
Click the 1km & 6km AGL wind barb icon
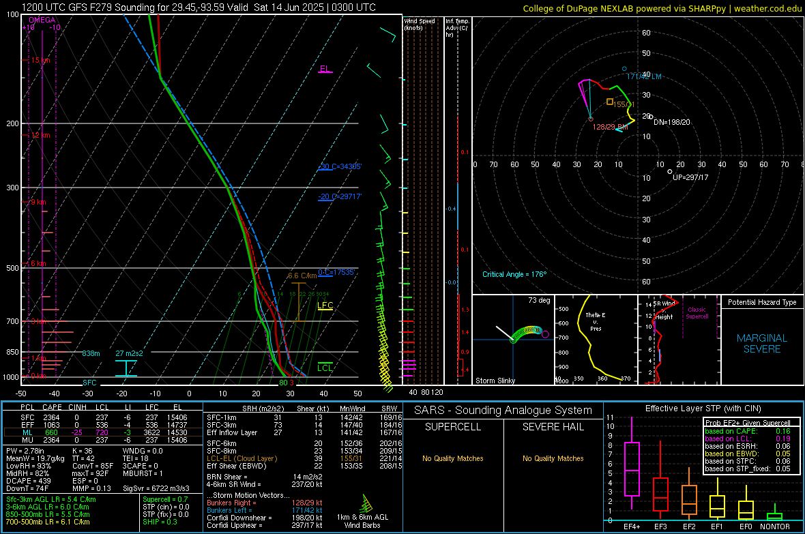coord(366,503)
